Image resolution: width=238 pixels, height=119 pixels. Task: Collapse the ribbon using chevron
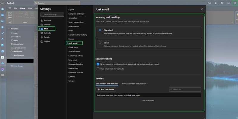point(232,22)
